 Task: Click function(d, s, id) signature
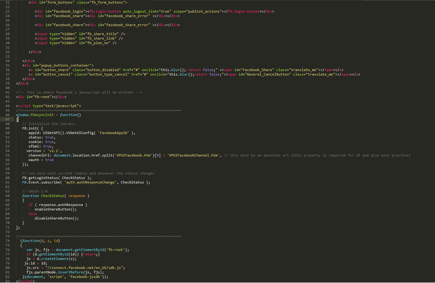41,241
